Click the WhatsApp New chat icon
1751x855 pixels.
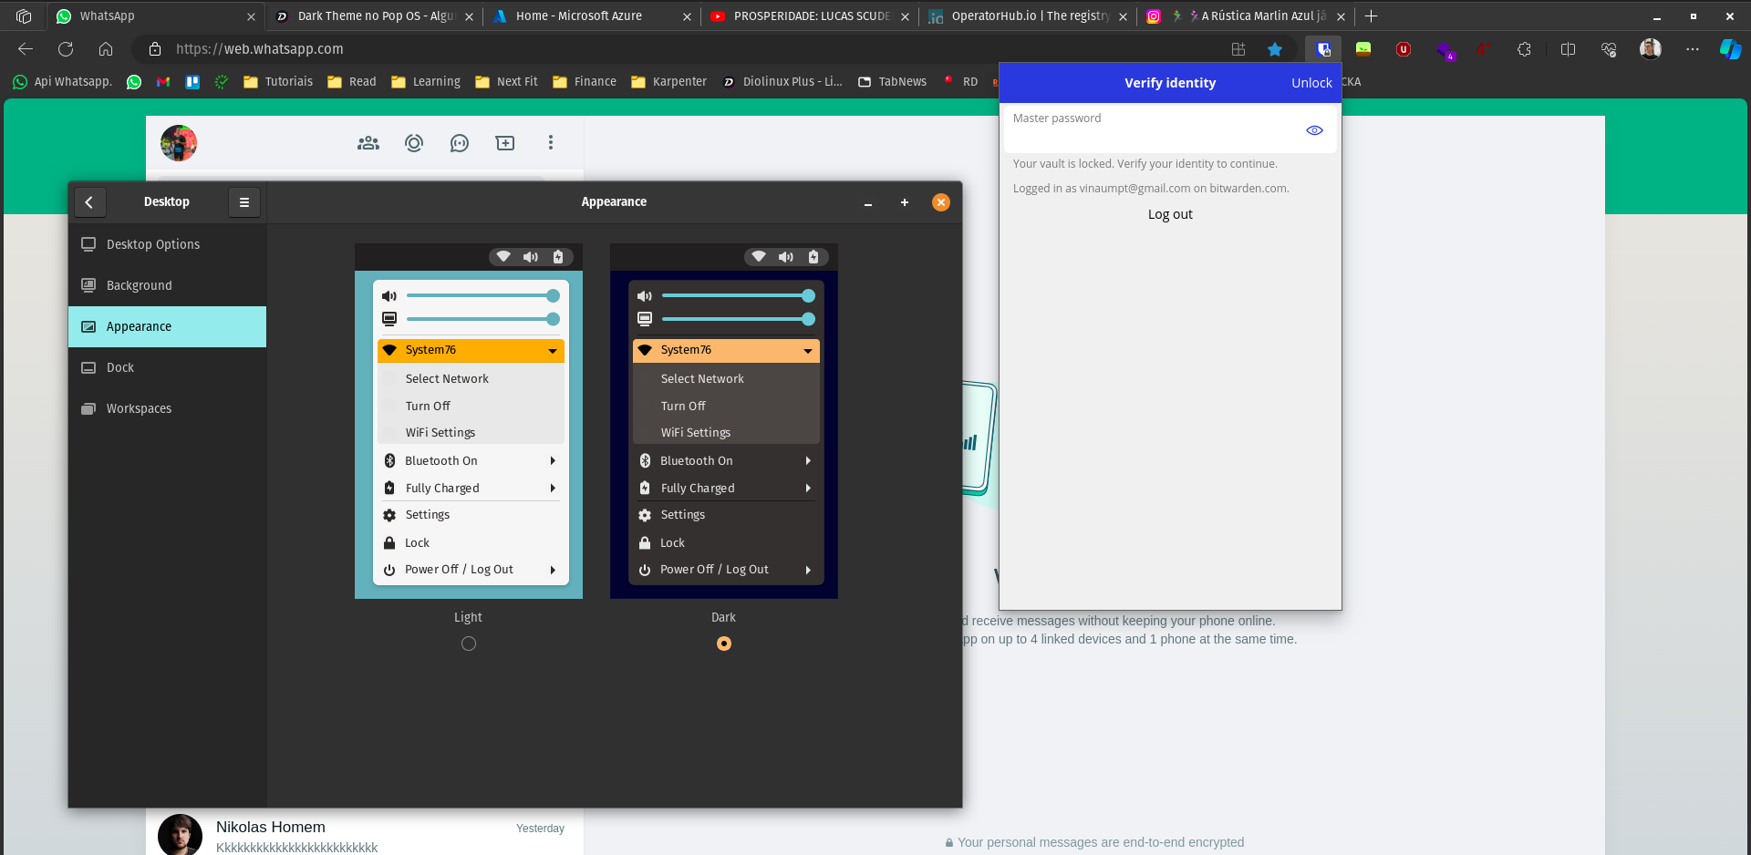point(505,143)
